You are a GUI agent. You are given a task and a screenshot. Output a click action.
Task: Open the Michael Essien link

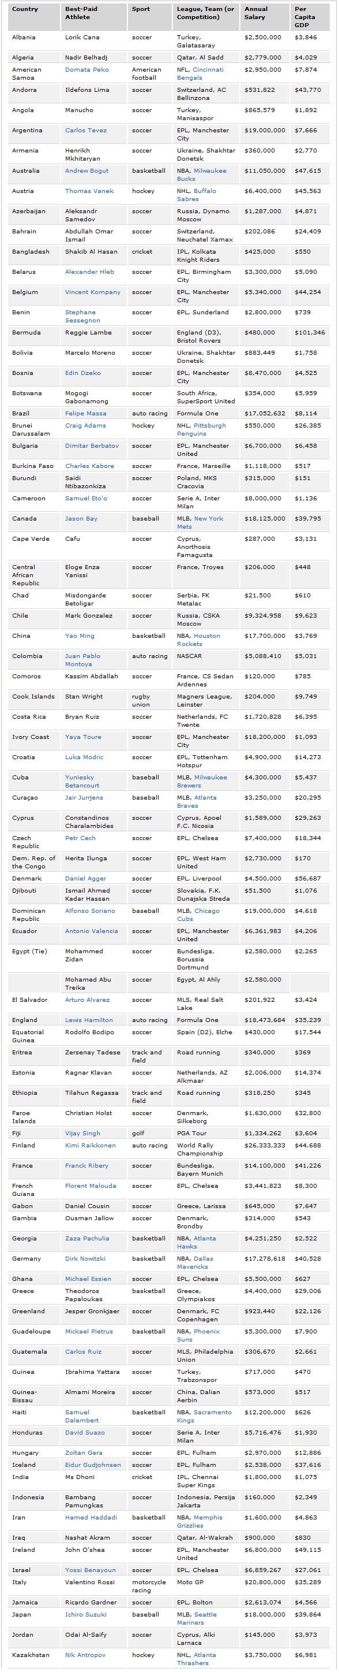pyautogui.click(x=88, y=1279)
